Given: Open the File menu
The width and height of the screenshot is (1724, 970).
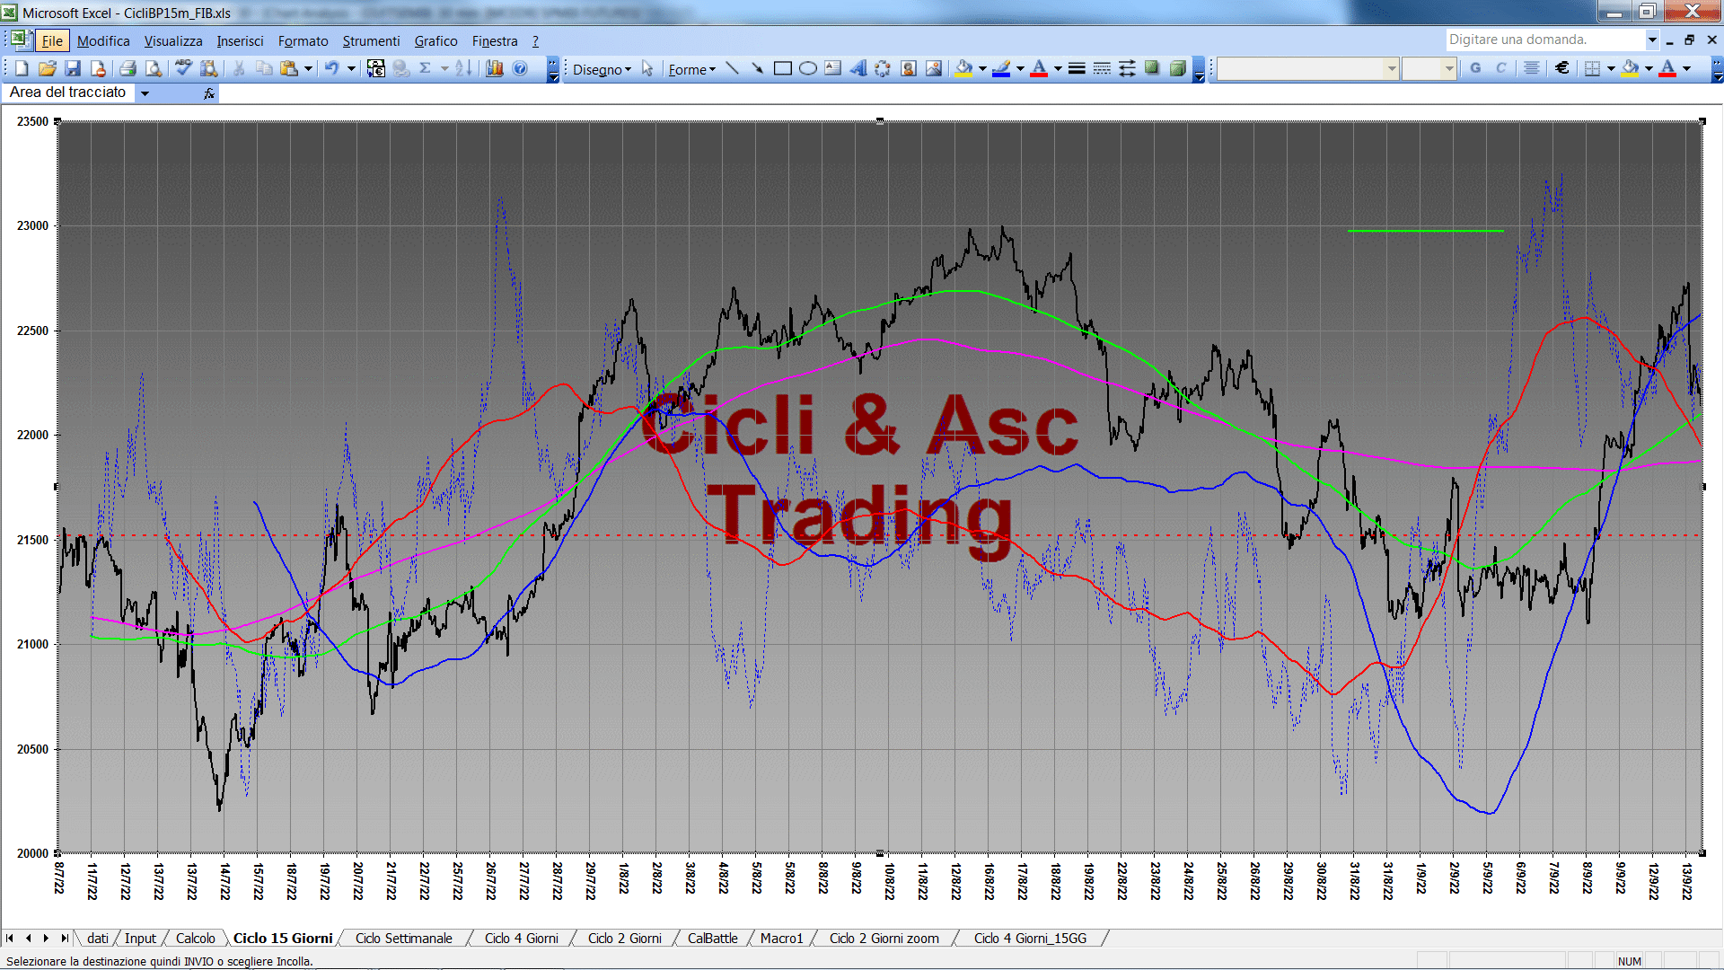Looking at the screenshot, I should click(x=52, y=40).
